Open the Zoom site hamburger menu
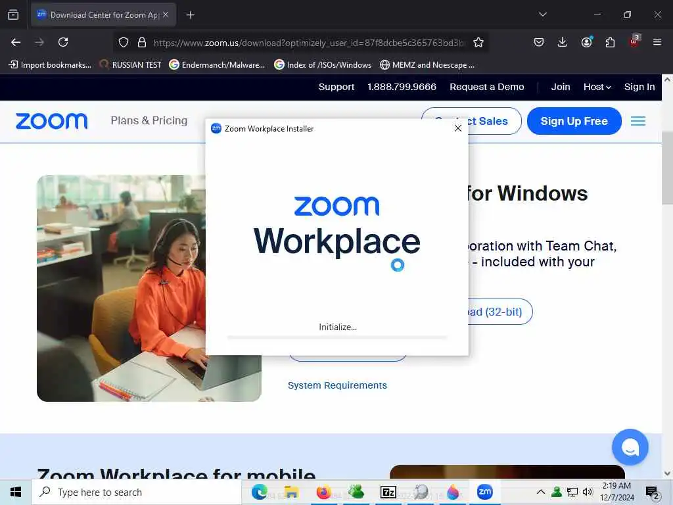The image size is (673, 505). point(638,121)
